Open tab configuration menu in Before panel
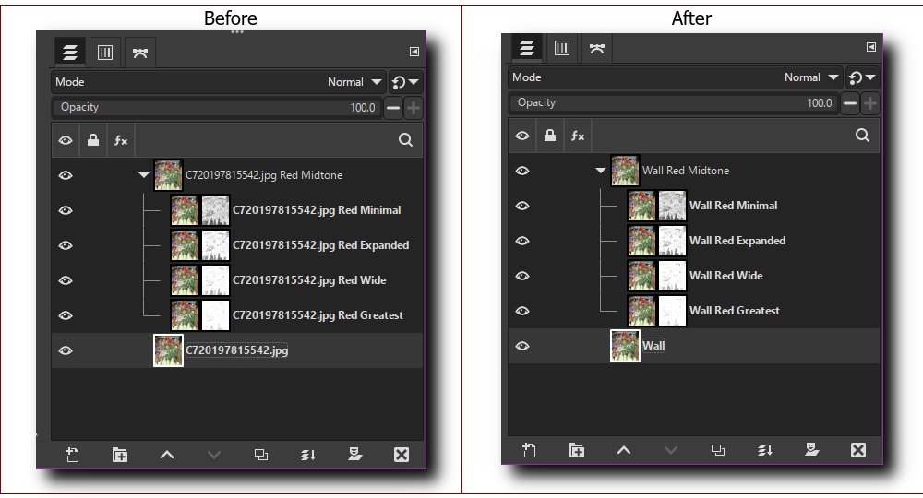The image size is (923, 498). click(414, 52)
